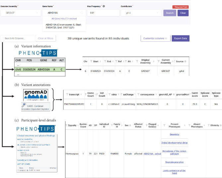Open the Spasticity phenotype link
The image size is (222, 178).
[x=175, y=134]
